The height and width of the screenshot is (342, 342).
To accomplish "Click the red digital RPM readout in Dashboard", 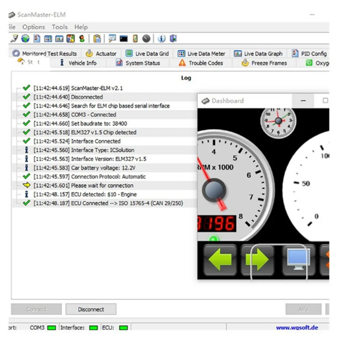I will [x=217, y=224].
